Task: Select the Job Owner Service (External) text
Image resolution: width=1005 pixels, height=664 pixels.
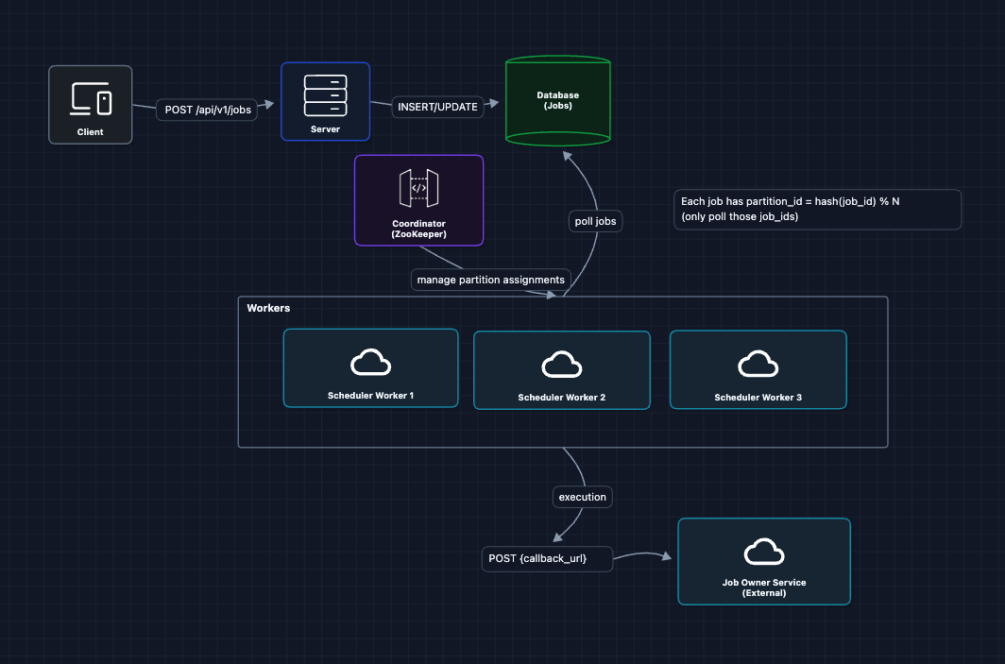Action: [x=763, y=587]
